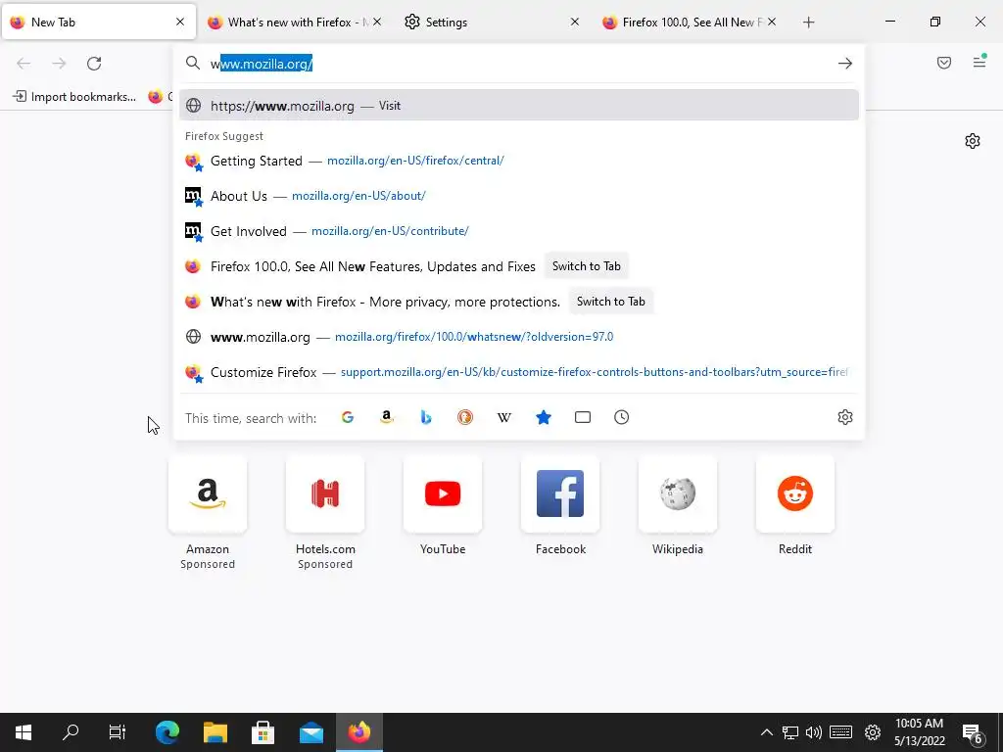This screenshot has height=752, width=1003.
Task: Show hidden system tray icons
Action: (x=766, y=732)
